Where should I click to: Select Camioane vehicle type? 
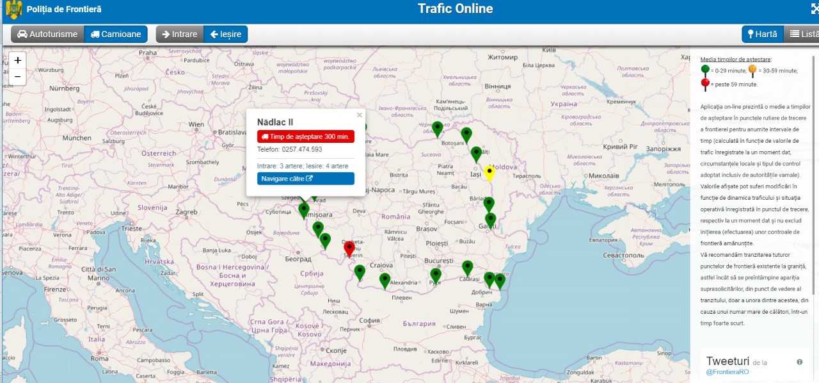[116, 34]
